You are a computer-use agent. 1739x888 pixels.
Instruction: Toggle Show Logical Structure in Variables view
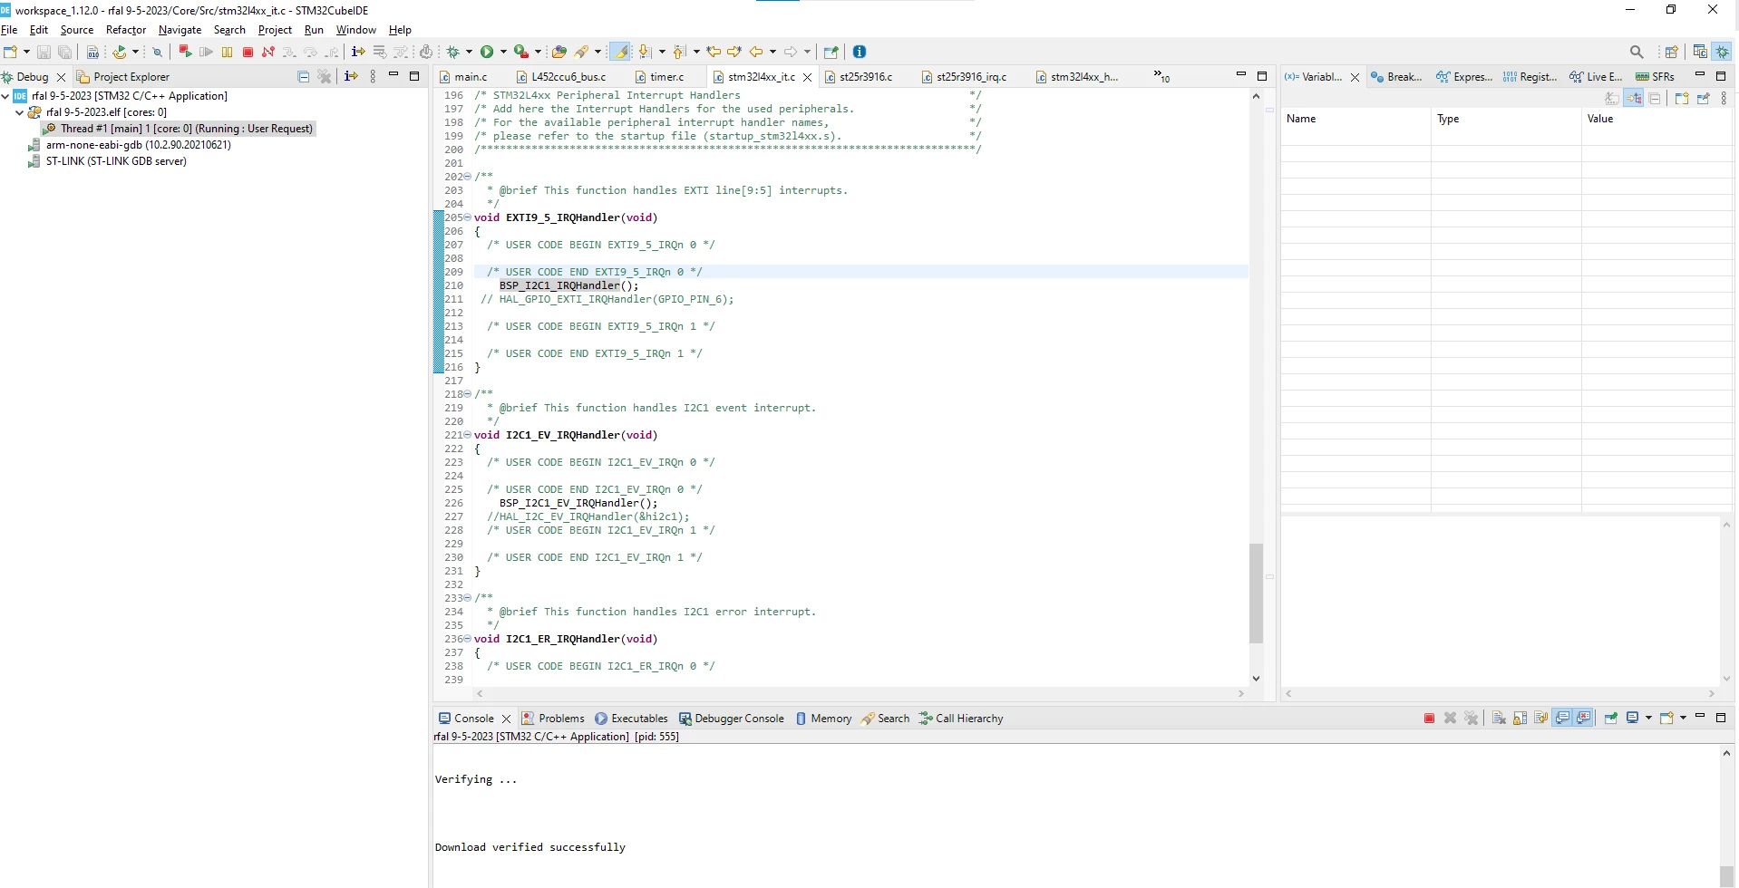coord(1634,98)
